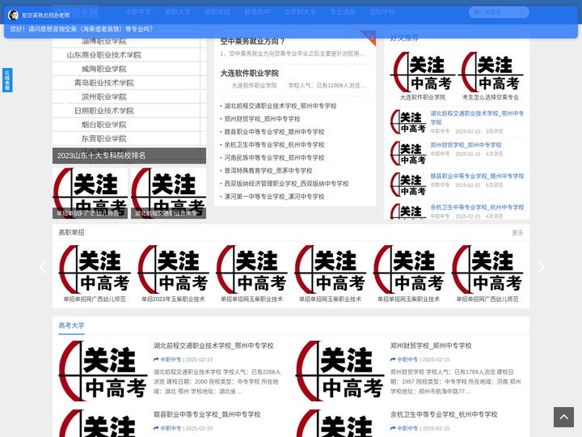582x437 pixels.
Task: Click the 2023山东十大专科院校排名 banner
Action: coord(129,155)
